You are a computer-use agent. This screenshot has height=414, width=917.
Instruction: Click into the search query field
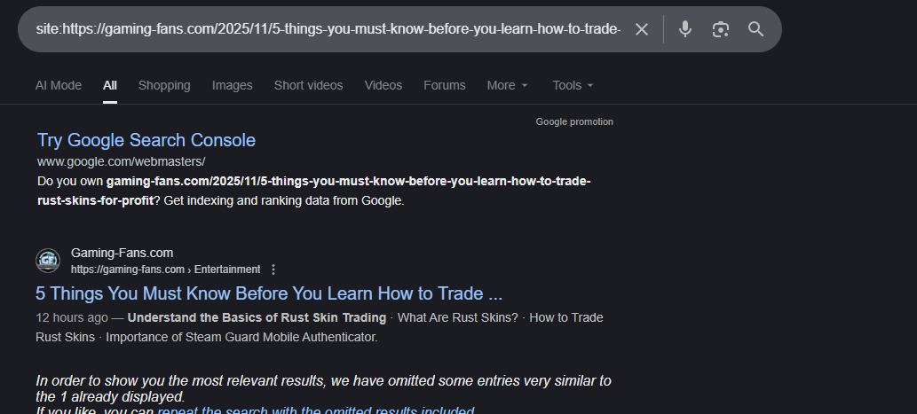click(x=328, y=29)
